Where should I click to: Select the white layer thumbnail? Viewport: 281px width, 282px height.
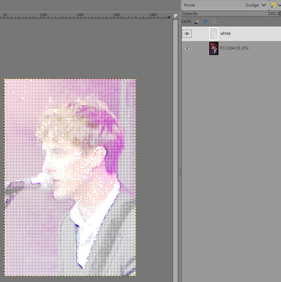[214, 34]
